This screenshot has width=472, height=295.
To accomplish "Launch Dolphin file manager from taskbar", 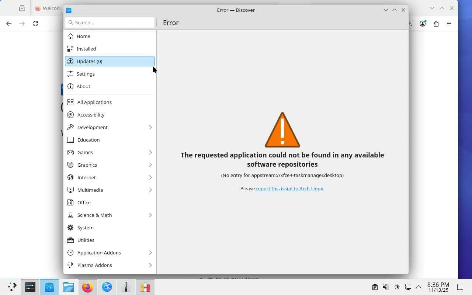I will point(69,287).
